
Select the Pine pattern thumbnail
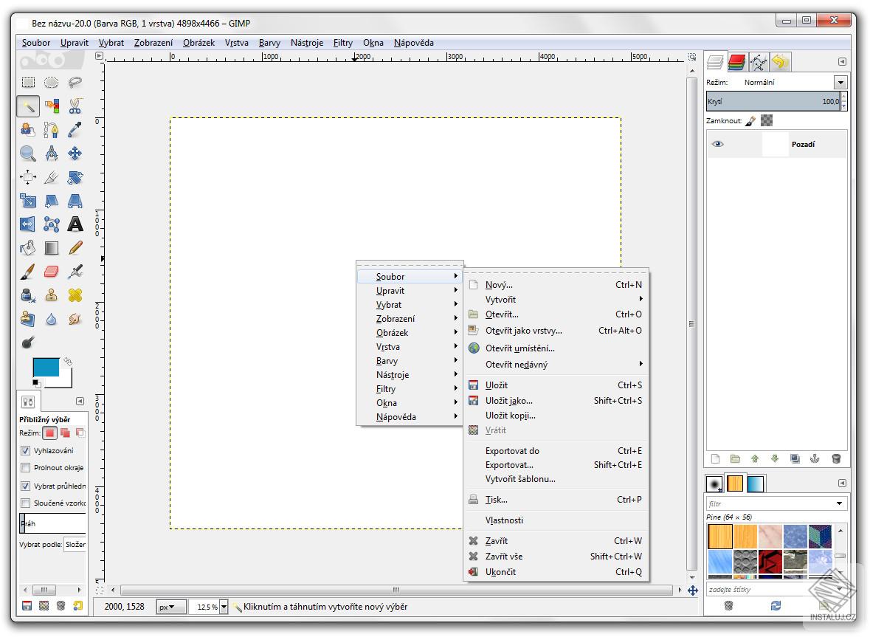[719, 536]
